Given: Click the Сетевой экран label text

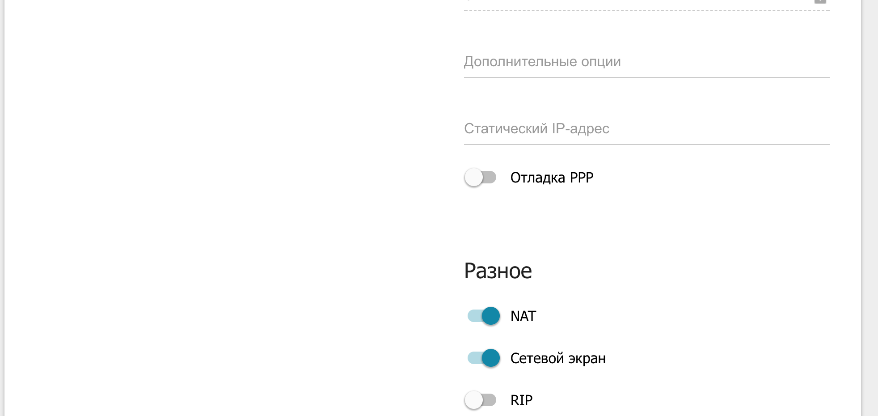Looking at the screenshot, I should [558, 358].
